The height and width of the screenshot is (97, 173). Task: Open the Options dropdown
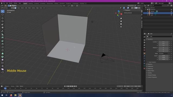[139, 6]
